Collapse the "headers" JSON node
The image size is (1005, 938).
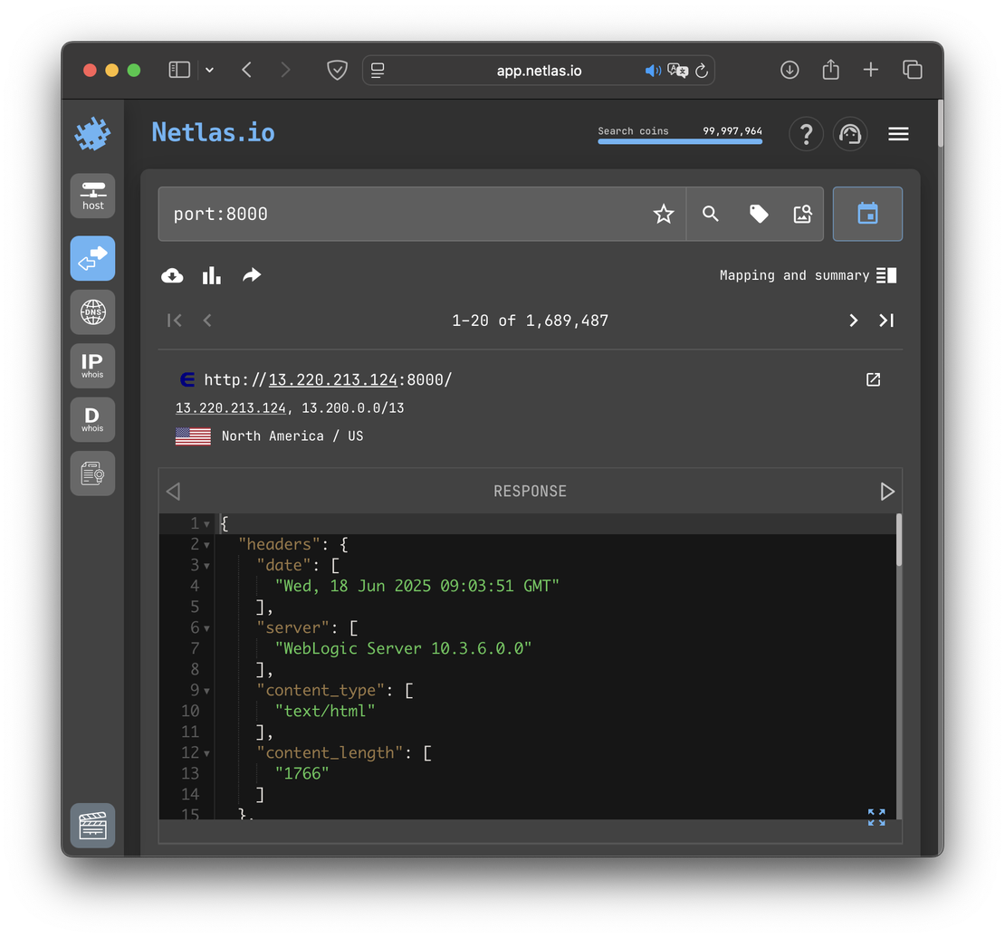[206, 545]
